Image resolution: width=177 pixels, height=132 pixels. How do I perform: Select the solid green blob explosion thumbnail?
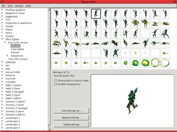coord(135,63)
